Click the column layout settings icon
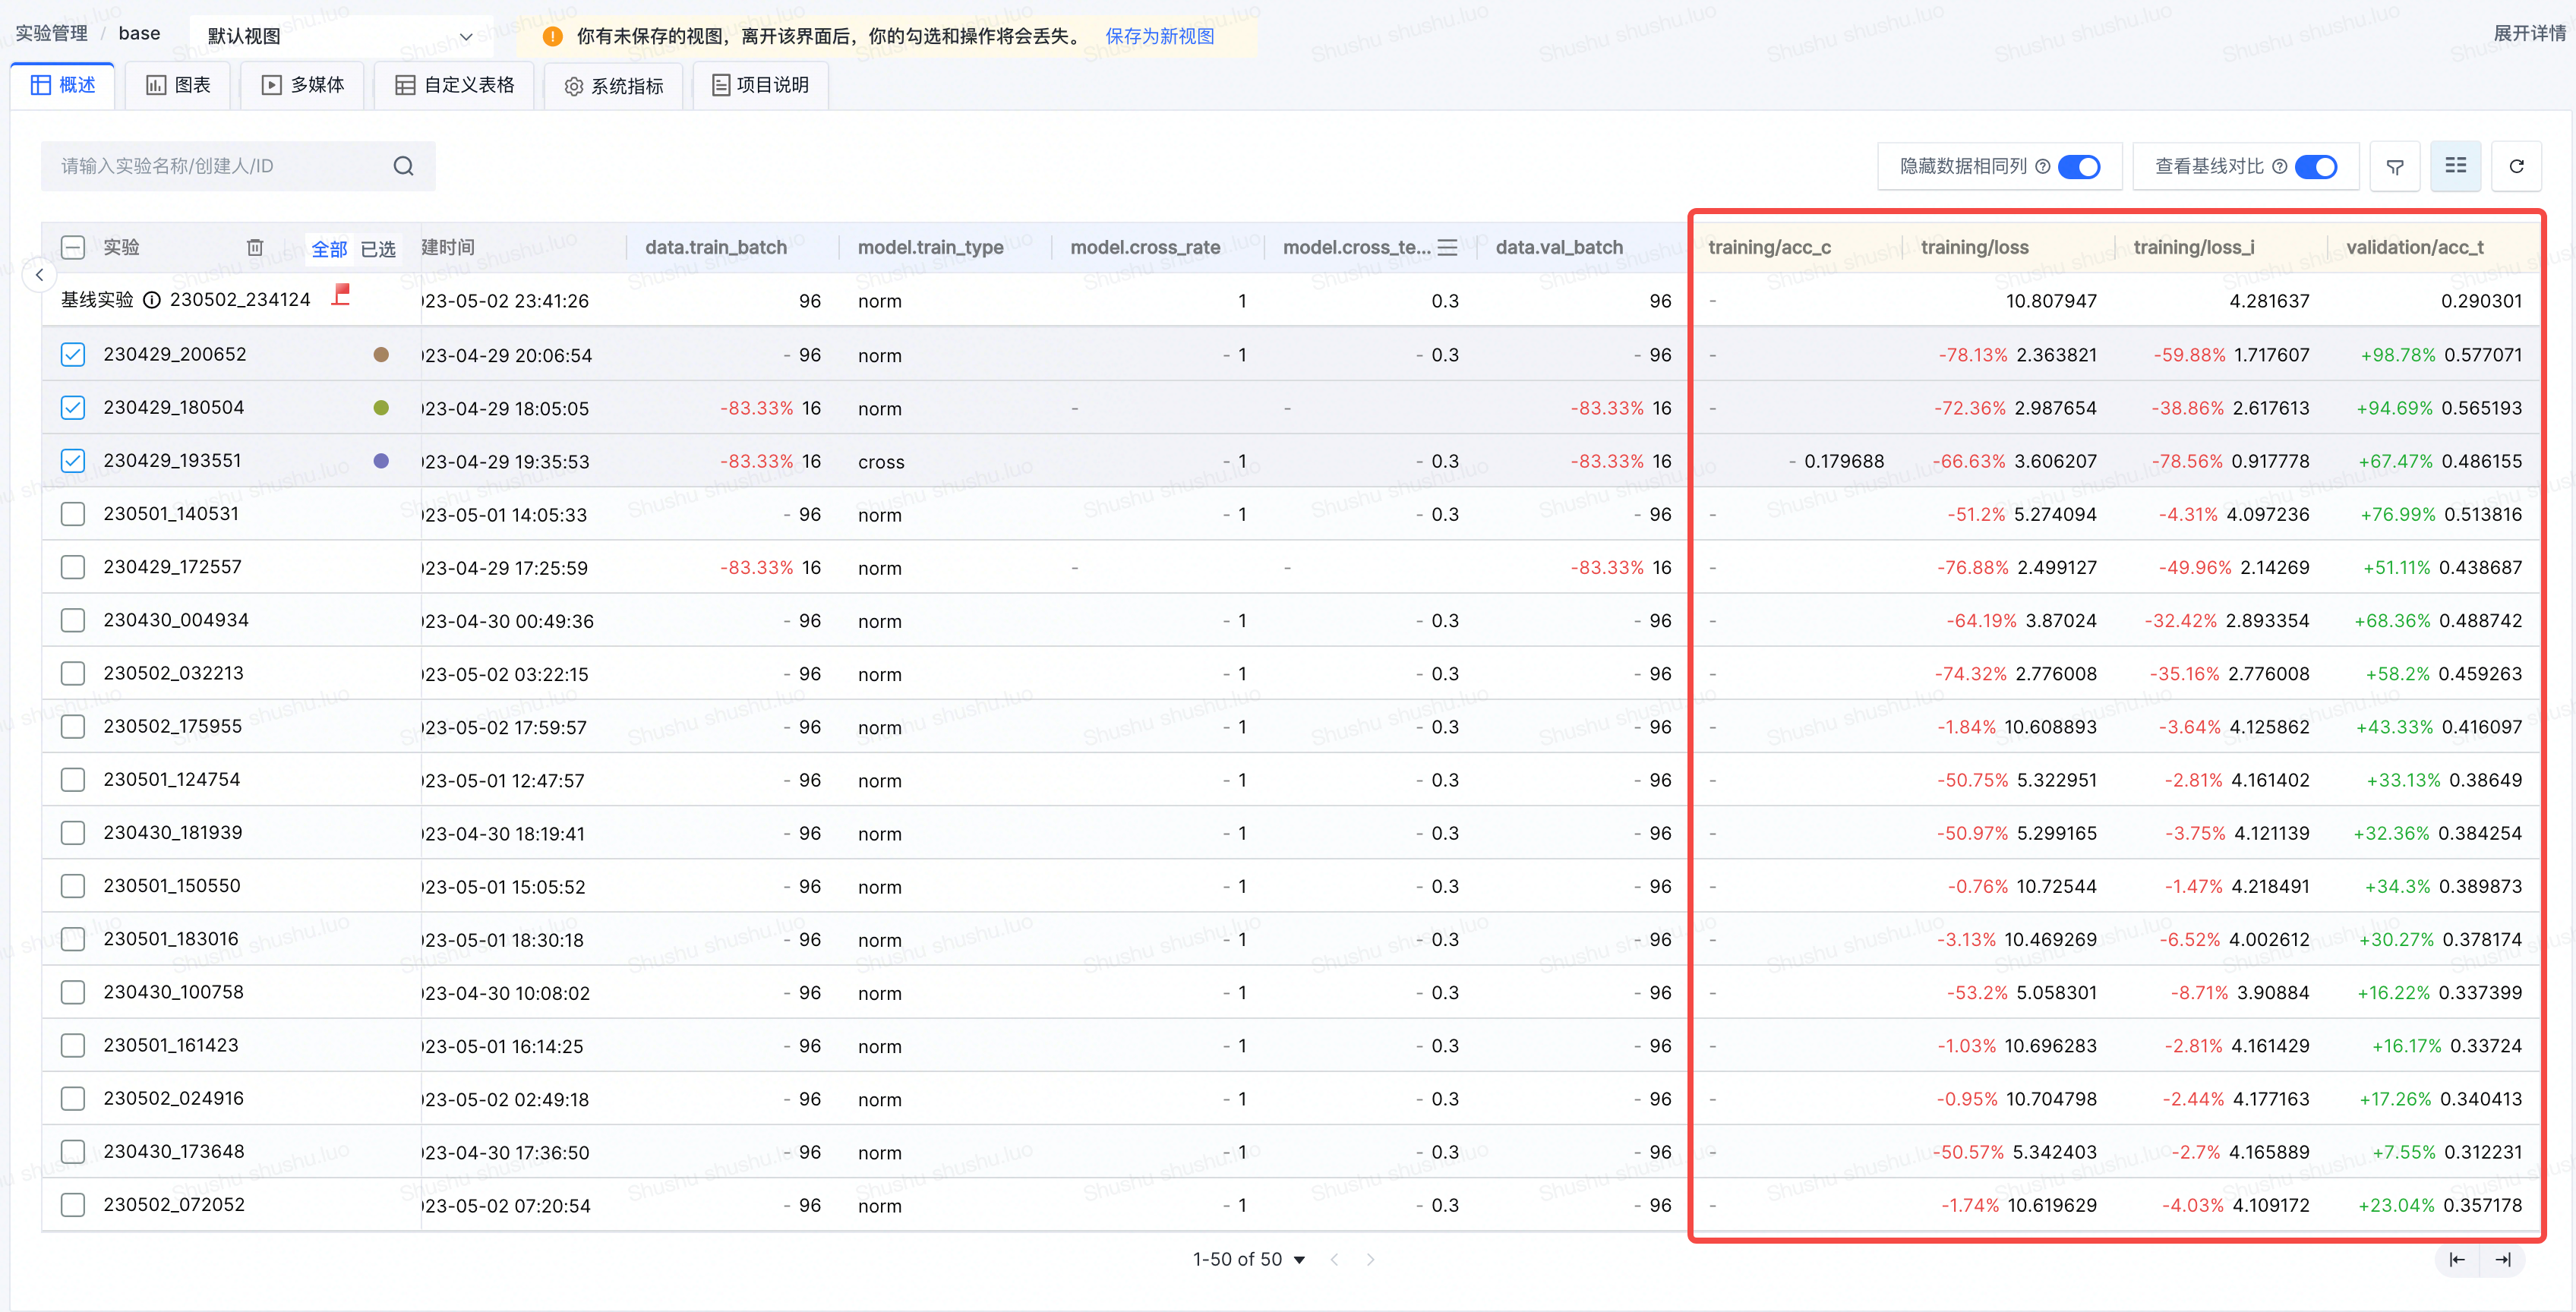 pos(2455,166)
